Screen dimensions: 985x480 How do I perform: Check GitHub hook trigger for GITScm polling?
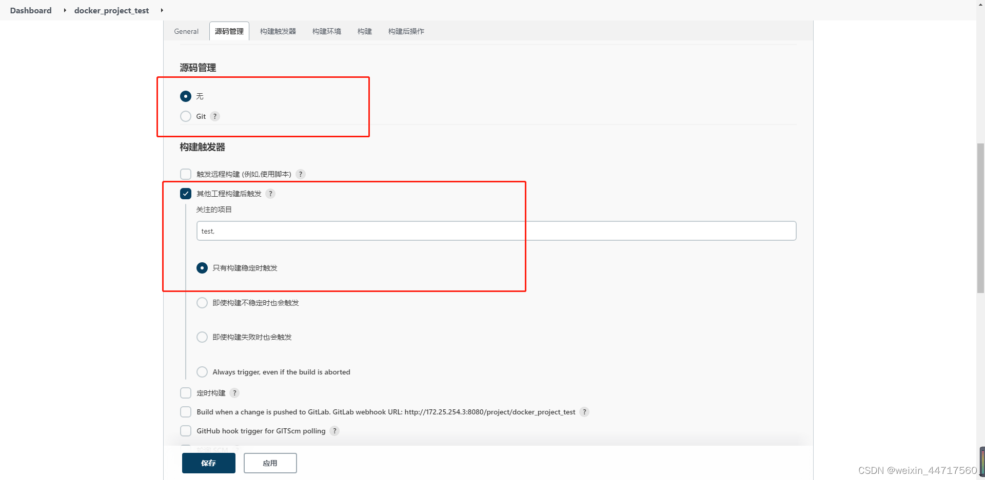click(186, 431)
